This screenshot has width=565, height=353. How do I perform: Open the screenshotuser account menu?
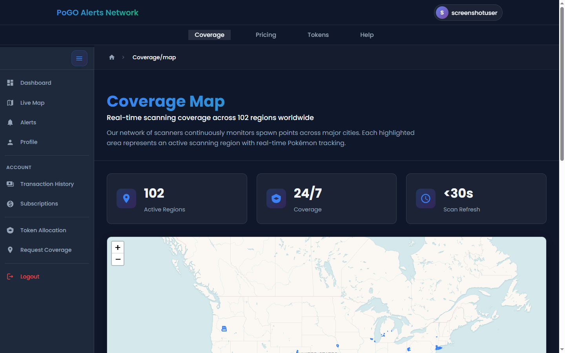point(468,13)
